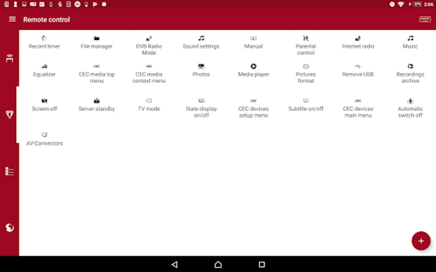Open the hamburger navigation menu
436x272 pixels.
point(12,19)
